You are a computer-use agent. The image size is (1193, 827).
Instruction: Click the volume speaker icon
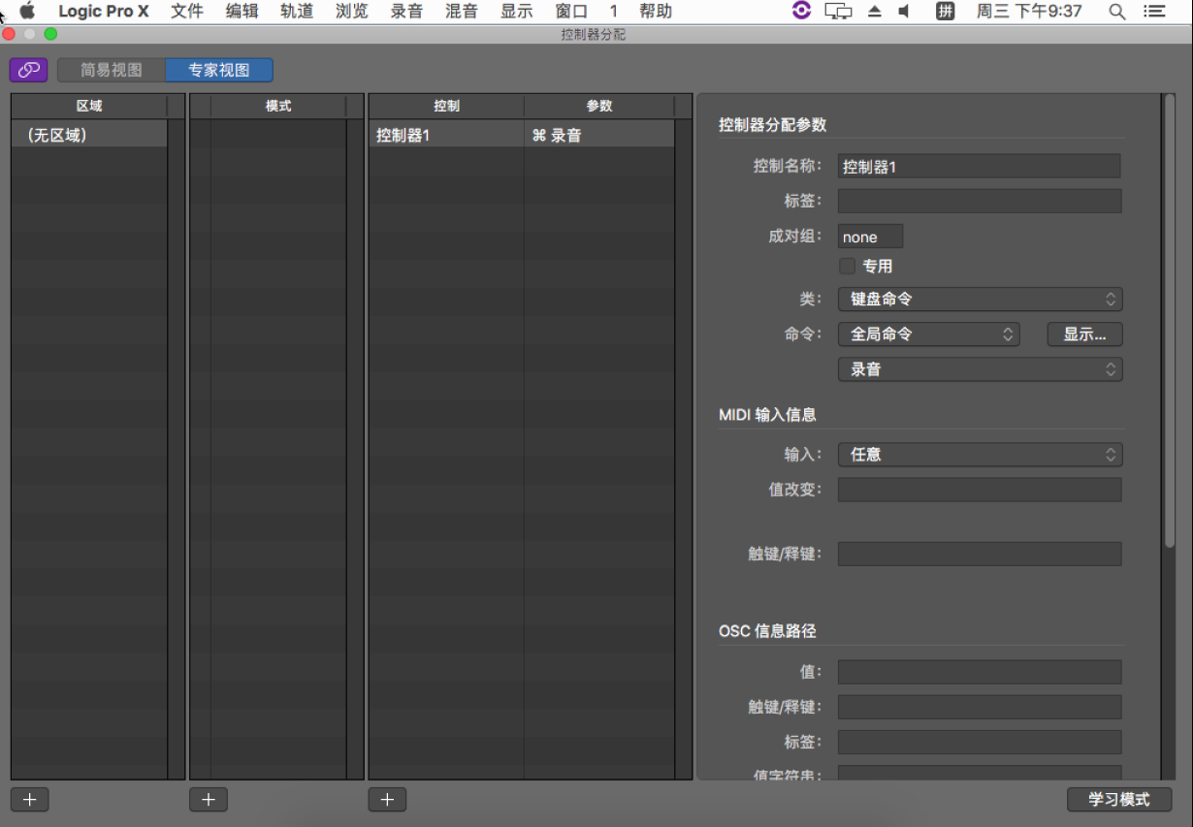pyautogui.click(x=904, y=12)
